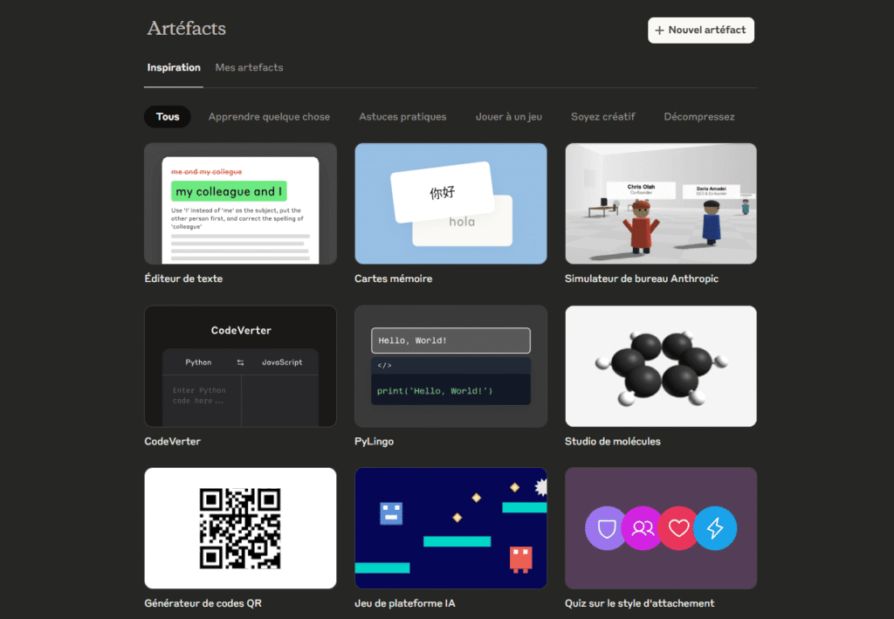
Task: Show the Jouer à un jeu category
Action: tap(509, 117)
